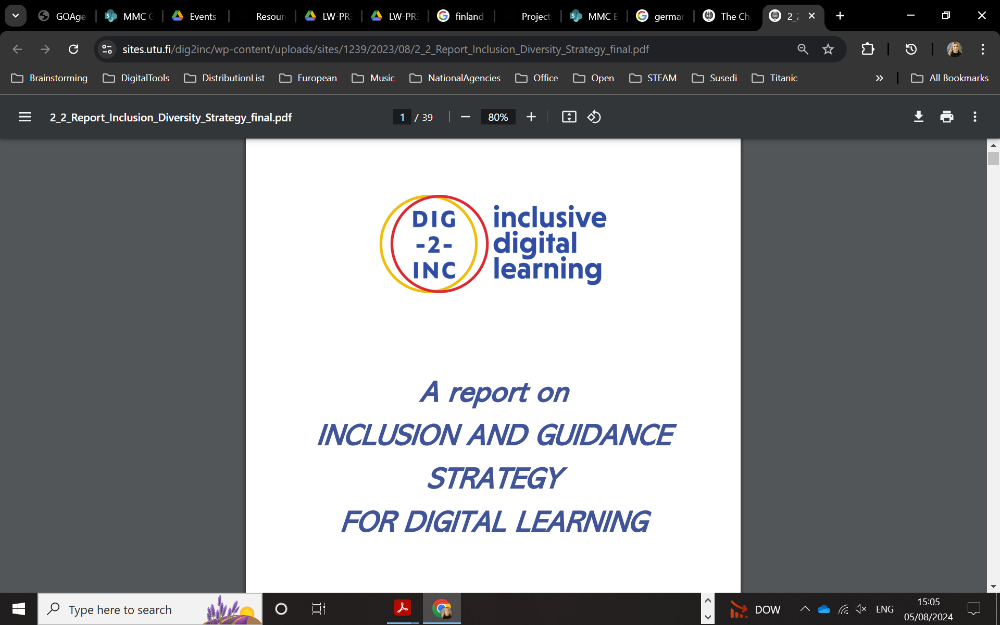Screen dimensions: 1000x625
Task: Open the Music bookmarks folder
Action: point(373,78)
